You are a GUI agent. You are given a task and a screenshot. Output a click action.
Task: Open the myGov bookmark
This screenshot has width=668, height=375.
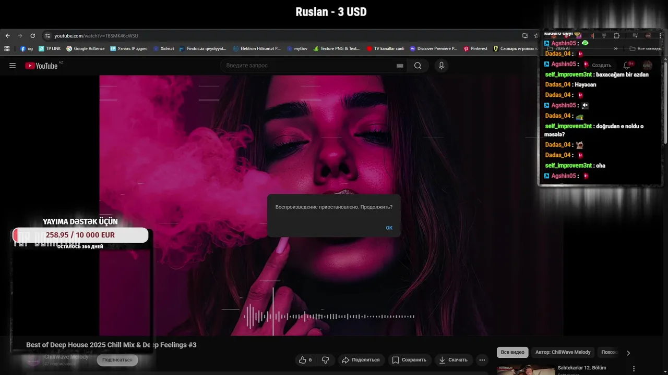[297, 48]
